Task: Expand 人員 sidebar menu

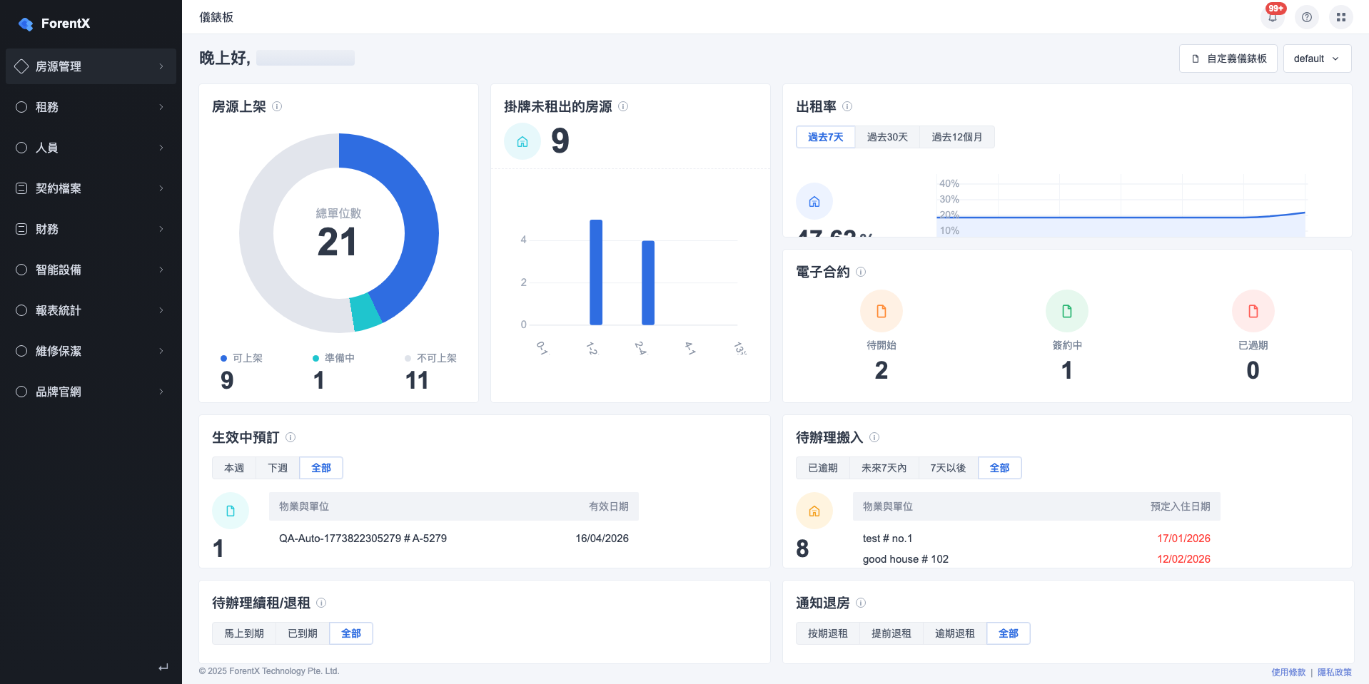Action: click(91, 148)
